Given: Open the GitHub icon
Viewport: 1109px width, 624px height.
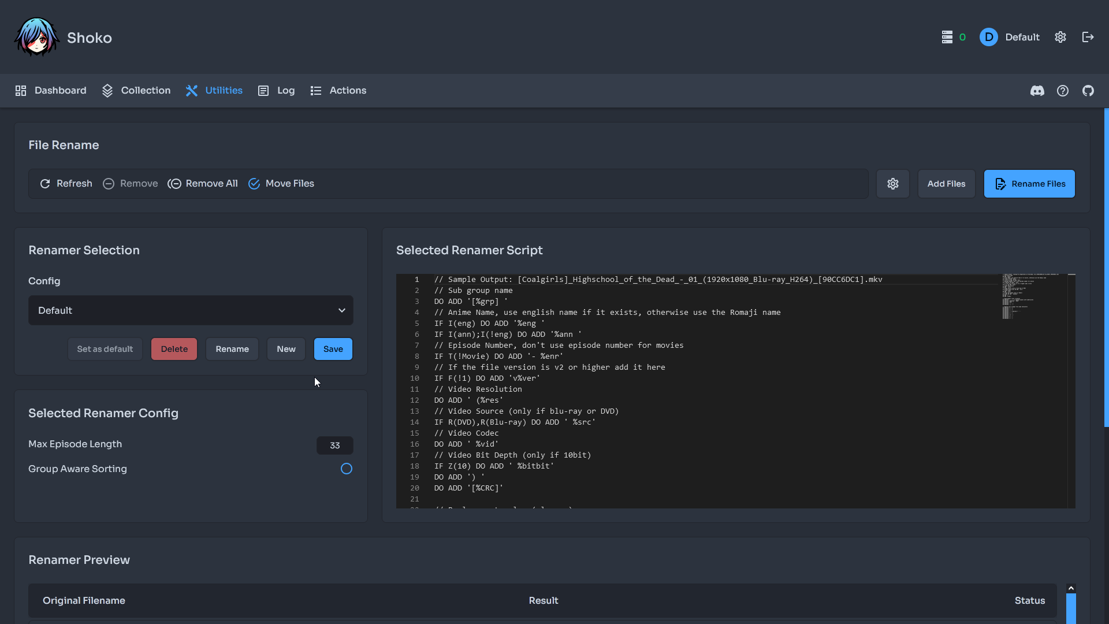Looking at the screenshot, I should [x=1088, y=91].
